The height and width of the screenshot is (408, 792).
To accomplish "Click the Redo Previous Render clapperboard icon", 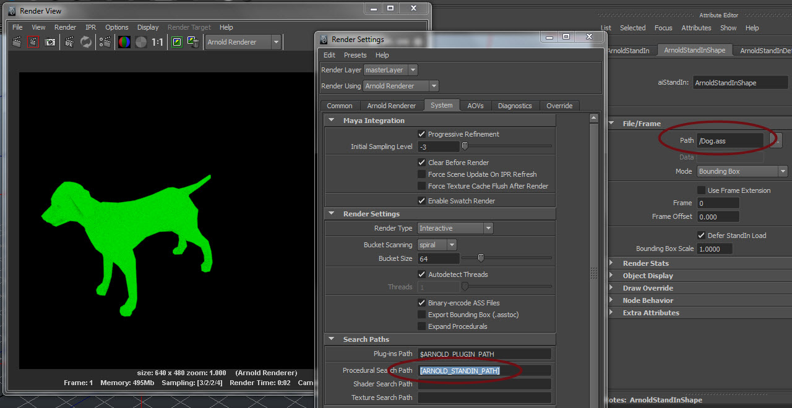I will (x=17, y=42).
